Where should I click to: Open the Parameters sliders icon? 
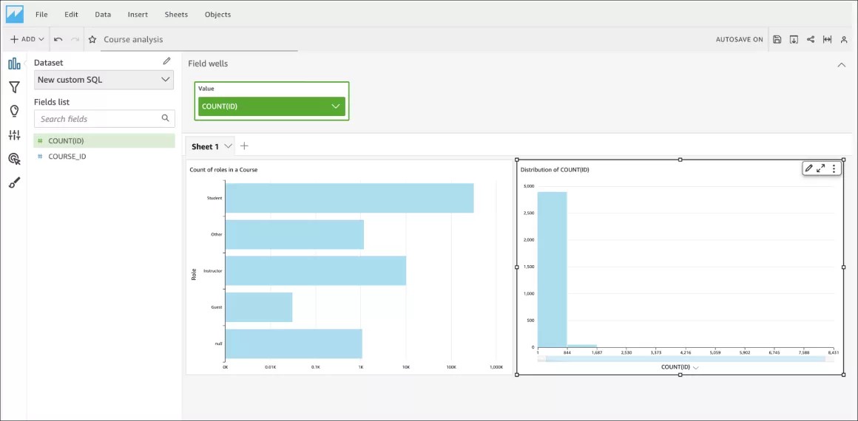tap(14, 135)
